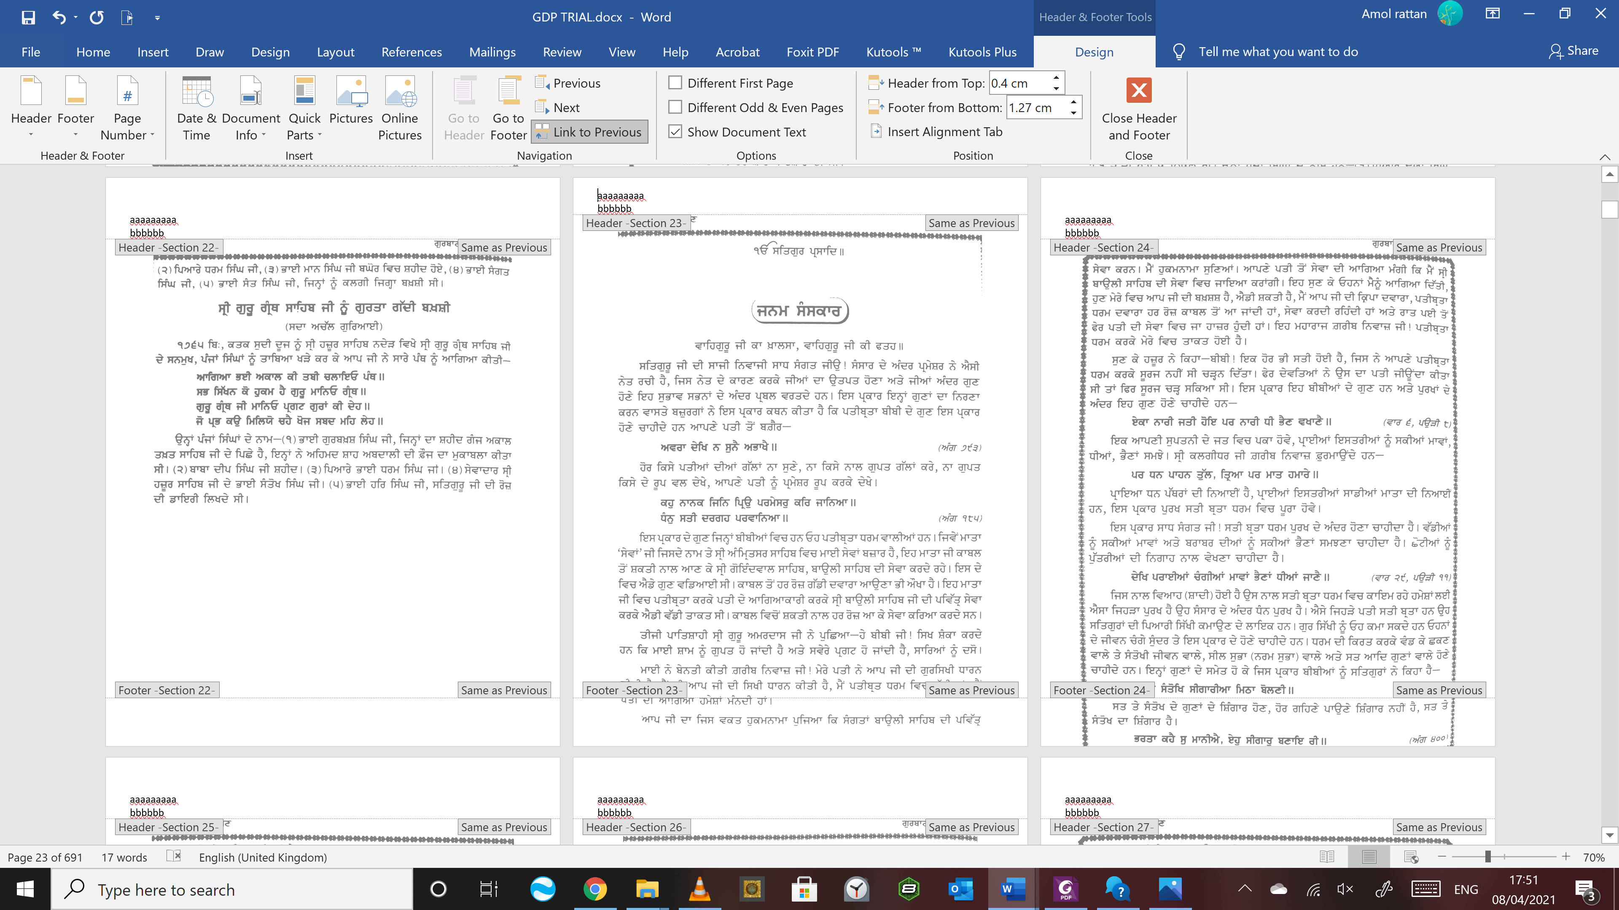The height and width of the screenshot is (910, 1619).
Task: Toggle the Link to Previous button
Action: (x=589, y=132)
